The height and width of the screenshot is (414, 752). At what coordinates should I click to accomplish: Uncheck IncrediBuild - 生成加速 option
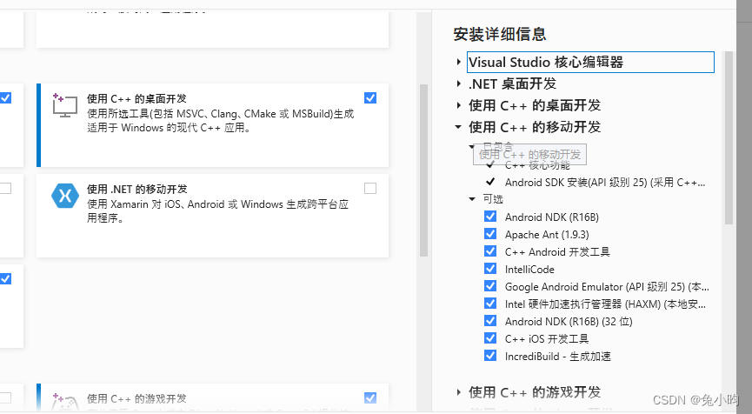click(x=490, y=356)
